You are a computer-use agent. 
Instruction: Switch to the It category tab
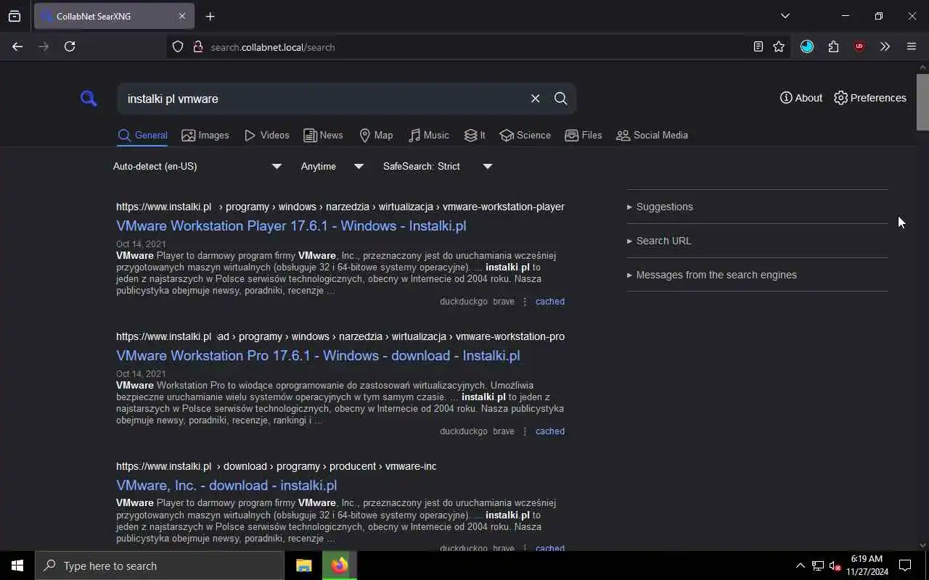[475, 136]
